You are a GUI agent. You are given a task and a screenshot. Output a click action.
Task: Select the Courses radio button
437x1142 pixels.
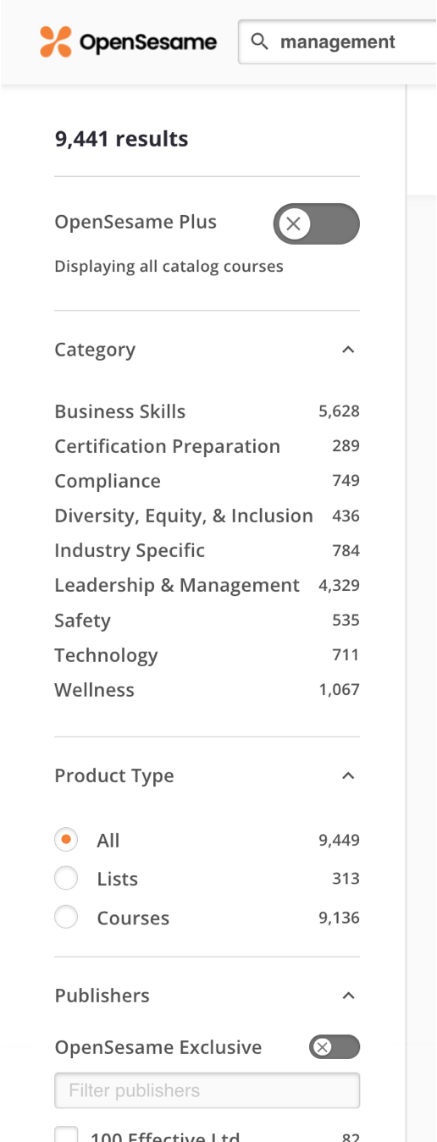click(66, 918)
